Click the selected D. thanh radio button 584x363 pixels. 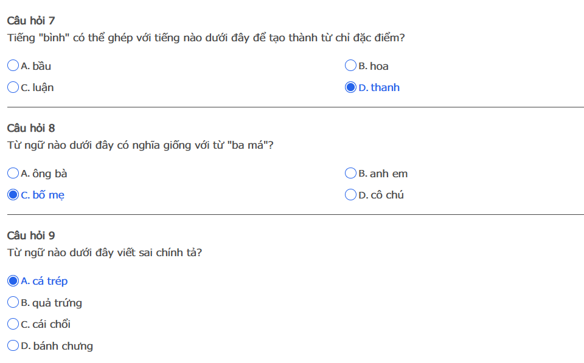tap(350, 87)
